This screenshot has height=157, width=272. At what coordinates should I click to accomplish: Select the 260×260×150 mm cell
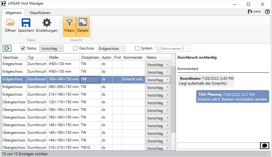coord(64,87)
